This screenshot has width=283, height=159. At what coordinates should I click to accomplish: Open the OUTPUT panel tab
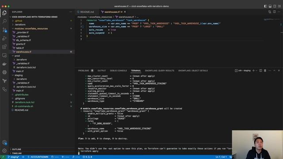102,71
